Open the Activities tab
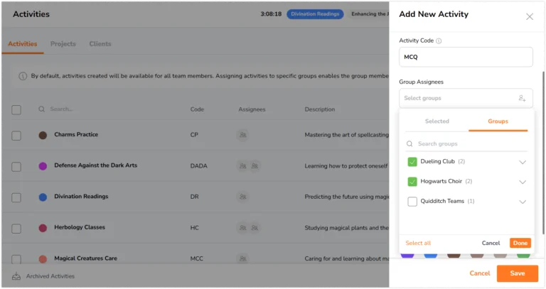The image size is (546, 289). click(x=23, y=44)
